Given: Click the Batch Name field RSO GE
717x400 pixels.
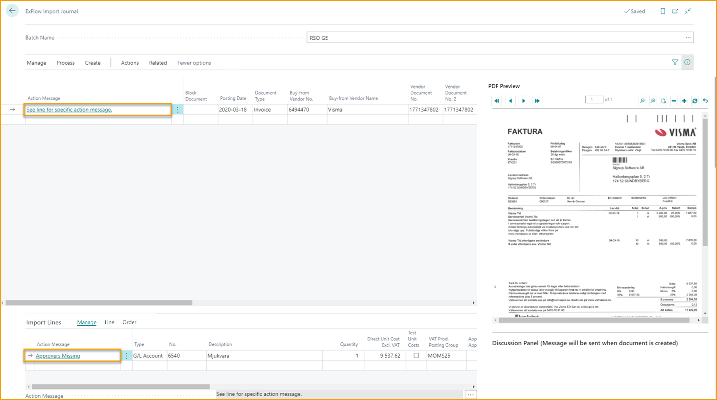Looking at the screenshot, I should point(500,38).
